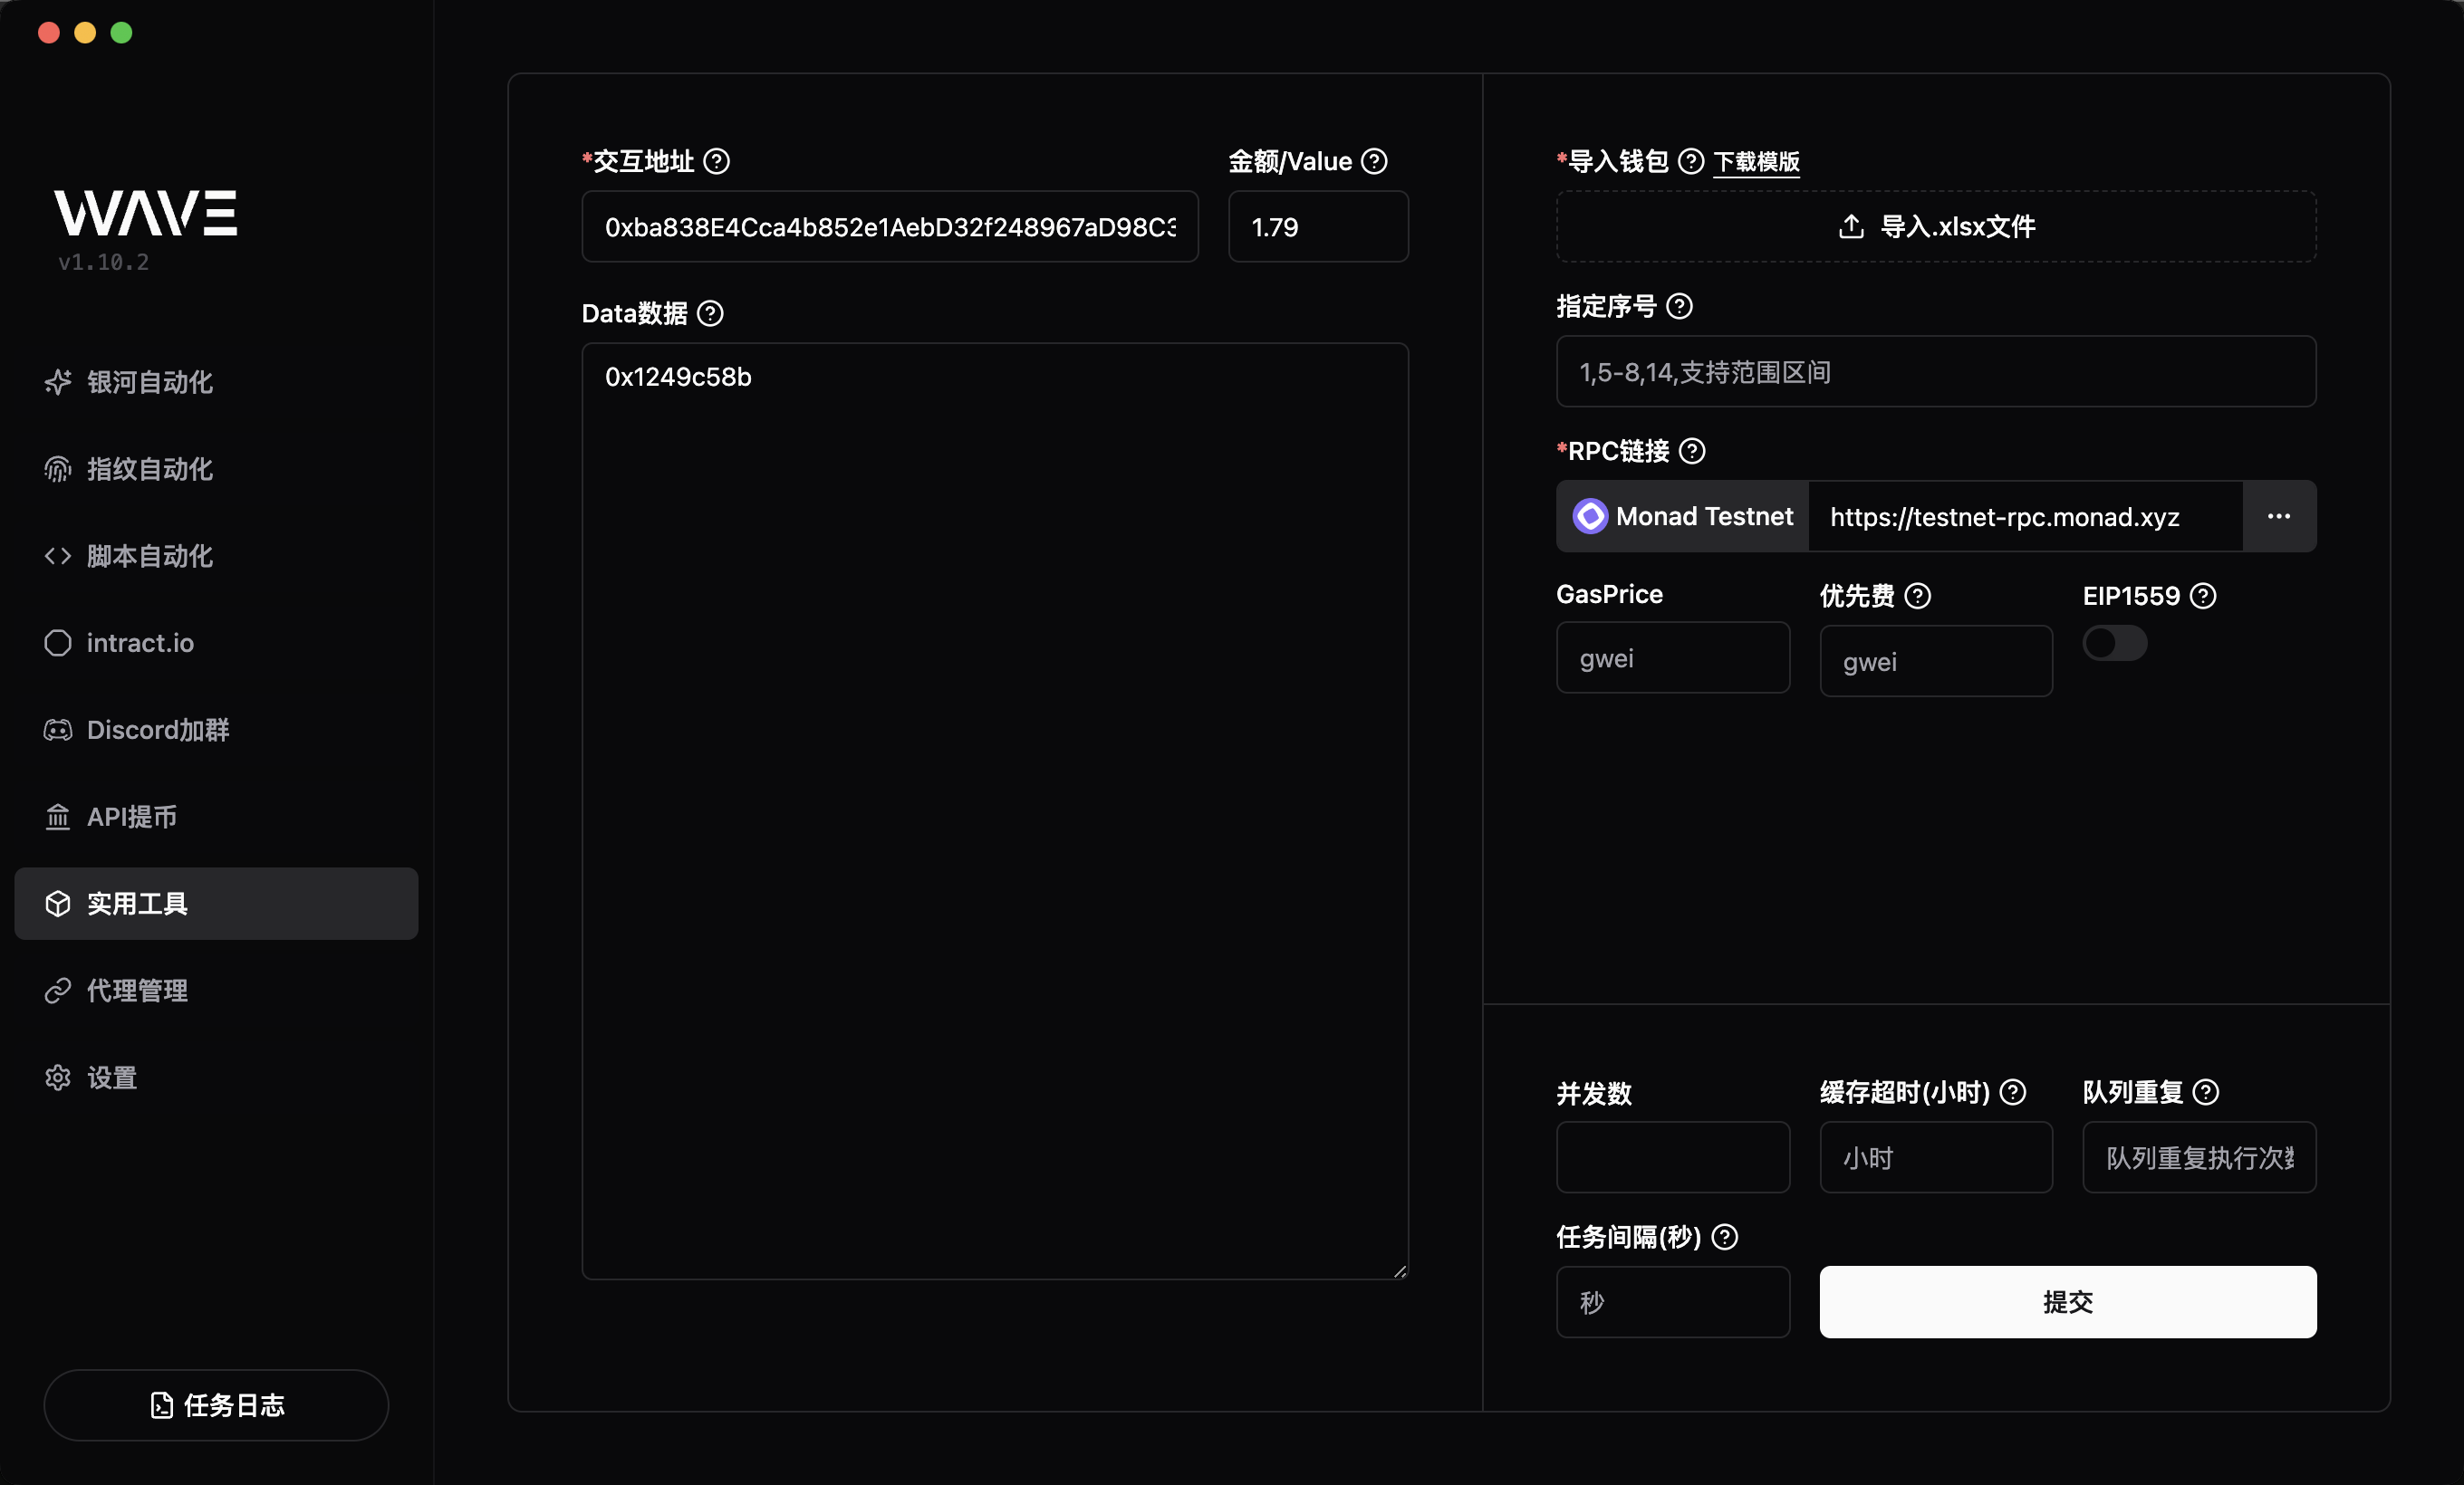
Task: Open the Monad Testnet network selector
Action: (x=1683, y=517)
